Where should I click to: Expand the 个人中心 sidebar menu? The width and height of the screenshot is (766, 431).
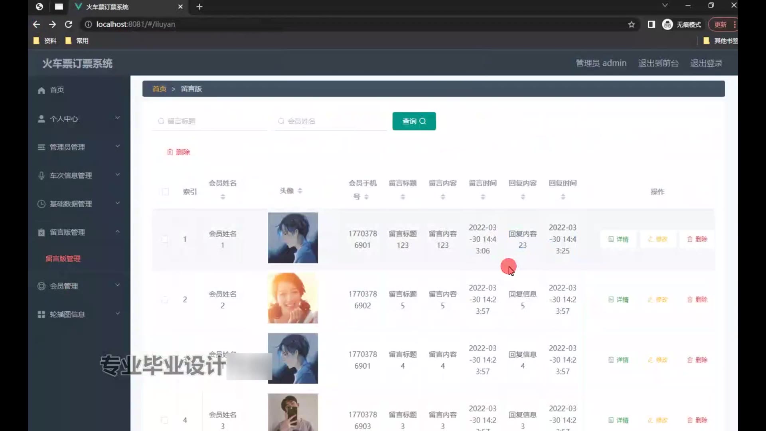[x=117, y=118]
